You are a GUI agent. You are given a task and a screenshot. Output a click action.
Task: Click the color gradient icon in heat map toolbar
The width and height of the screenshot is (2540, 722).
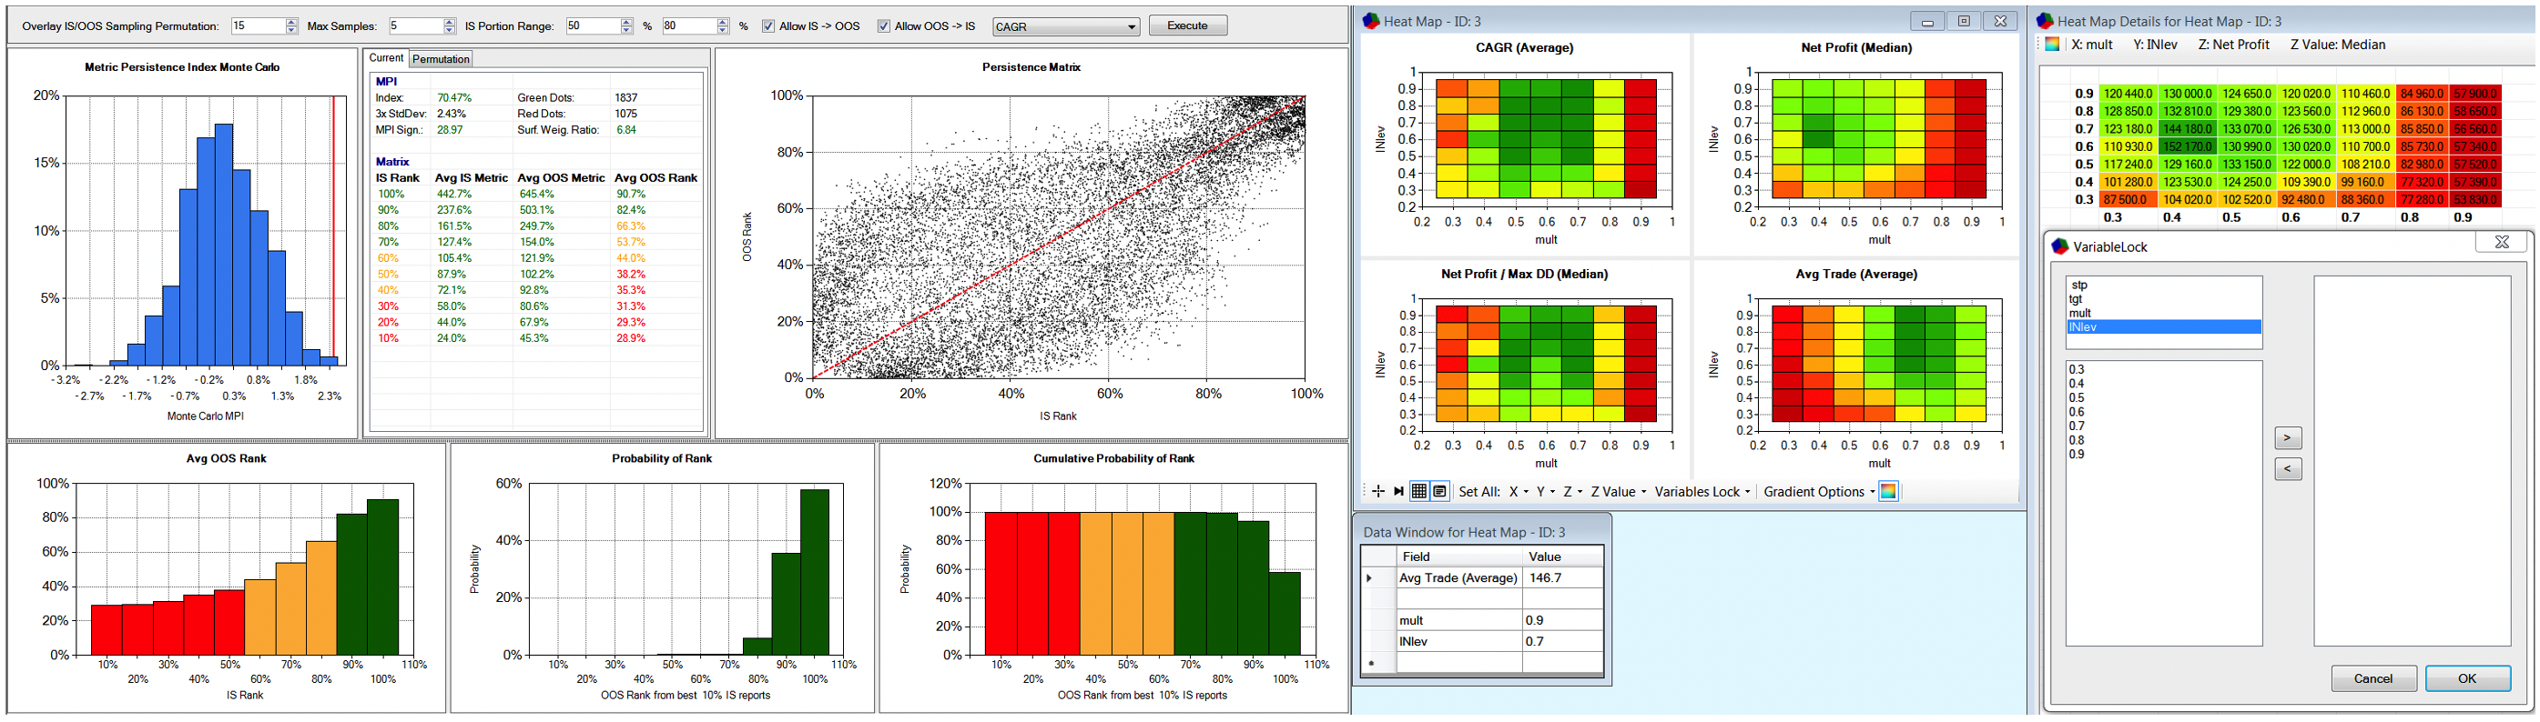(x=1888, y=492)
